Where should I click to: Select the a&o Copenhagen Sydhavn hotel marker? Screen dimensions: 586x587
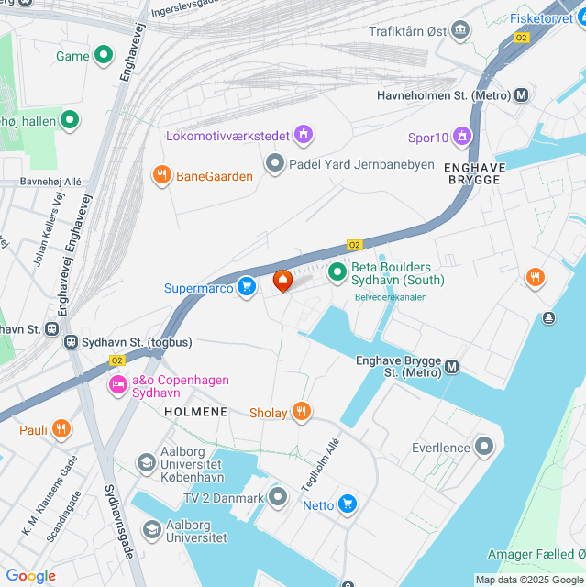click(118, 385)
